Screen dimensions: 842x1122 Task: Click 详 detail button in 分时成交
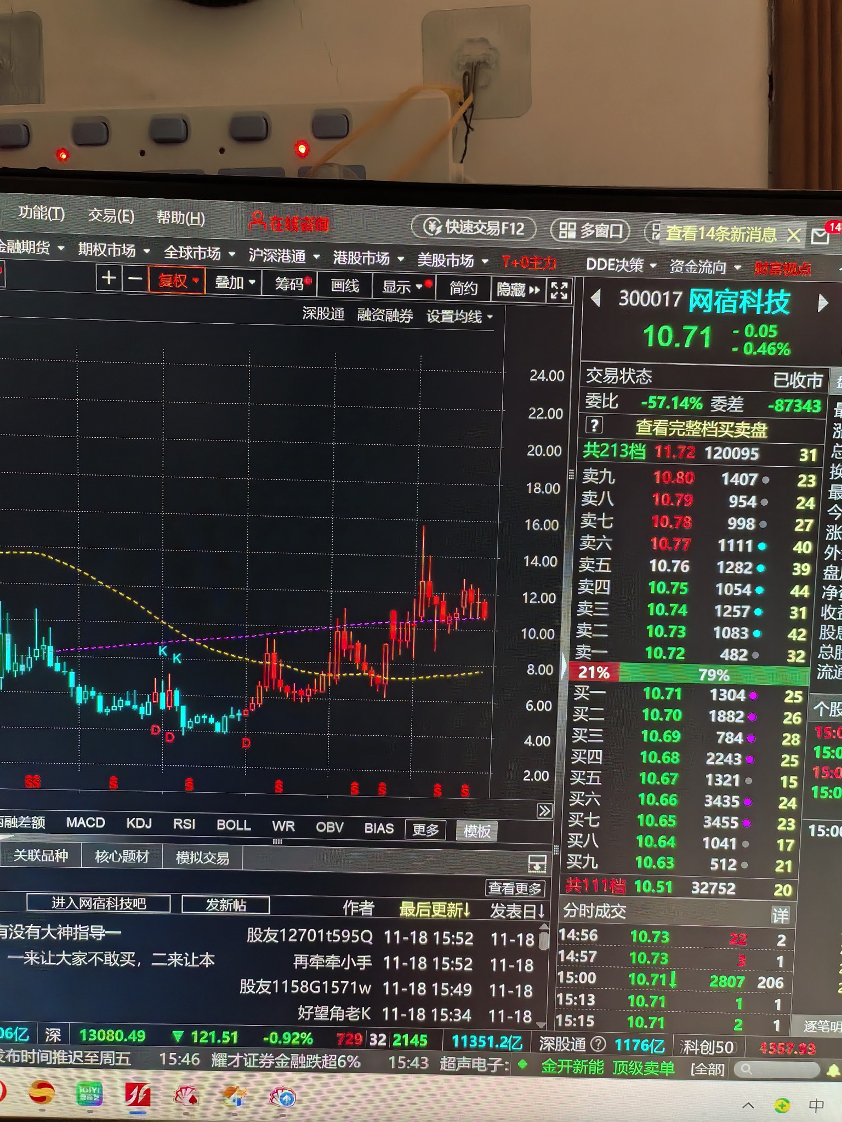pyautogui.click(x=780, y=915)
